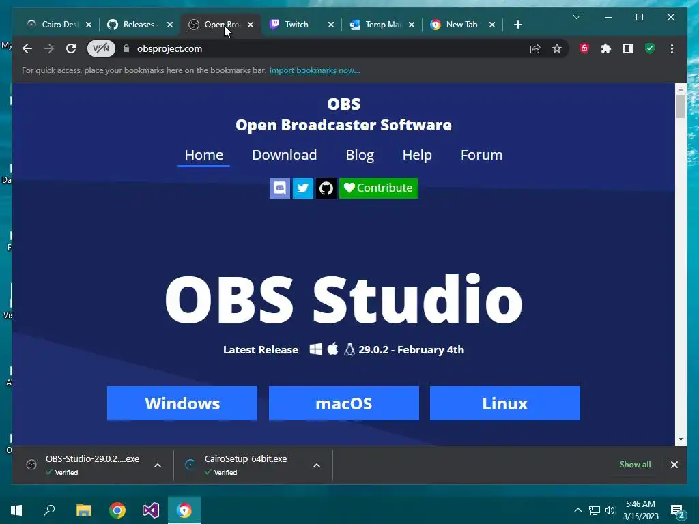Open Visual Studio from taskbar
699x524 pixels.
[151, 510]
